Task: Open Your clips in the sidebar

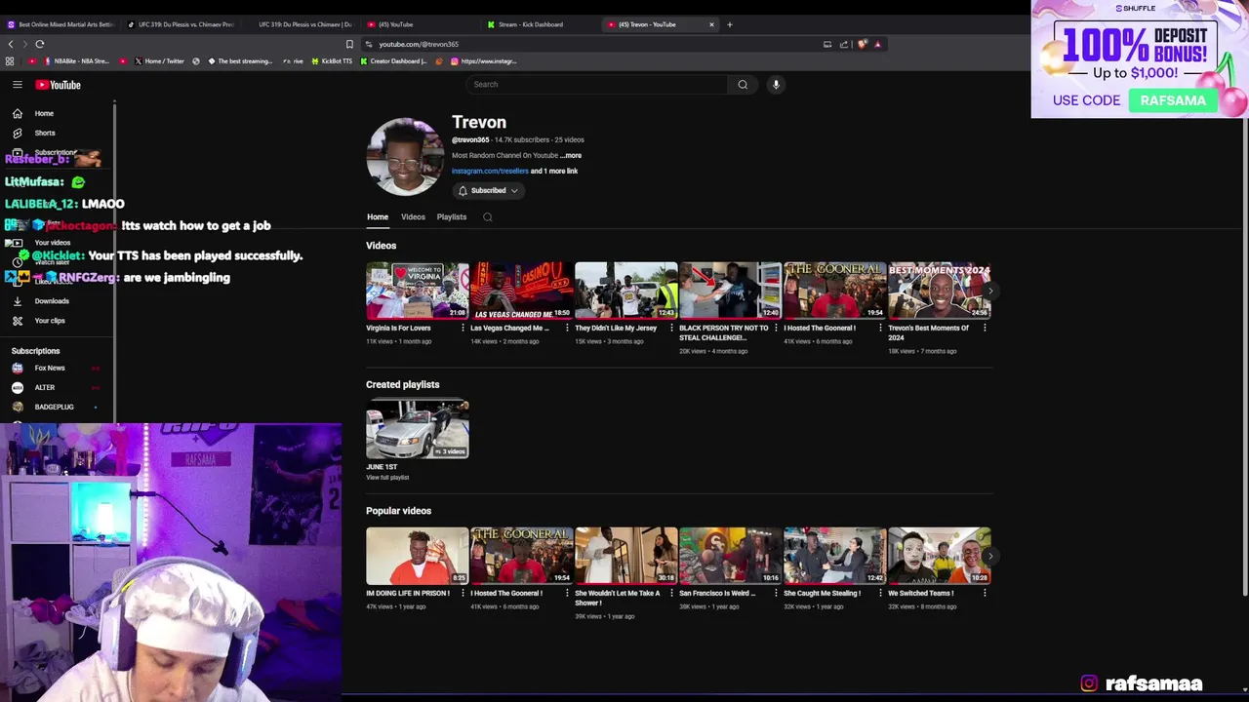Action: click(x=50, y=321)
